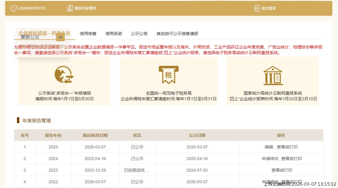
Task: Click the logout arrow icon near 退出登录
Action: (x=256, y=8)
